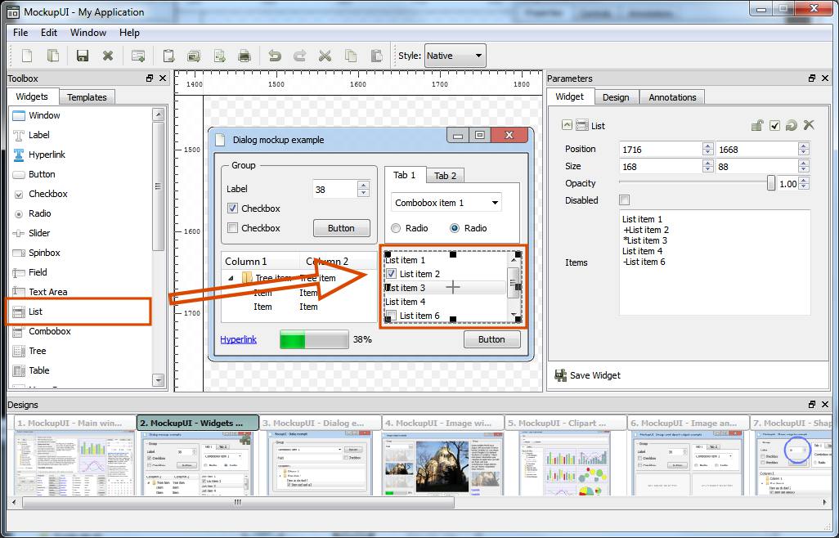Toggle the checkmark icon beside the padlock
The height and width of the screenshot is (538, 839).
tap(774, 126)
